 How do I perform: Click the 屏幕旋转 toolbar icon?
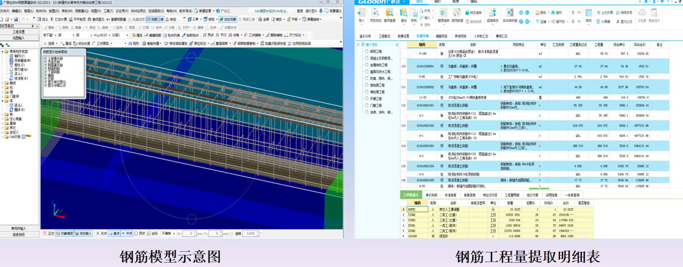pos(312,19)
